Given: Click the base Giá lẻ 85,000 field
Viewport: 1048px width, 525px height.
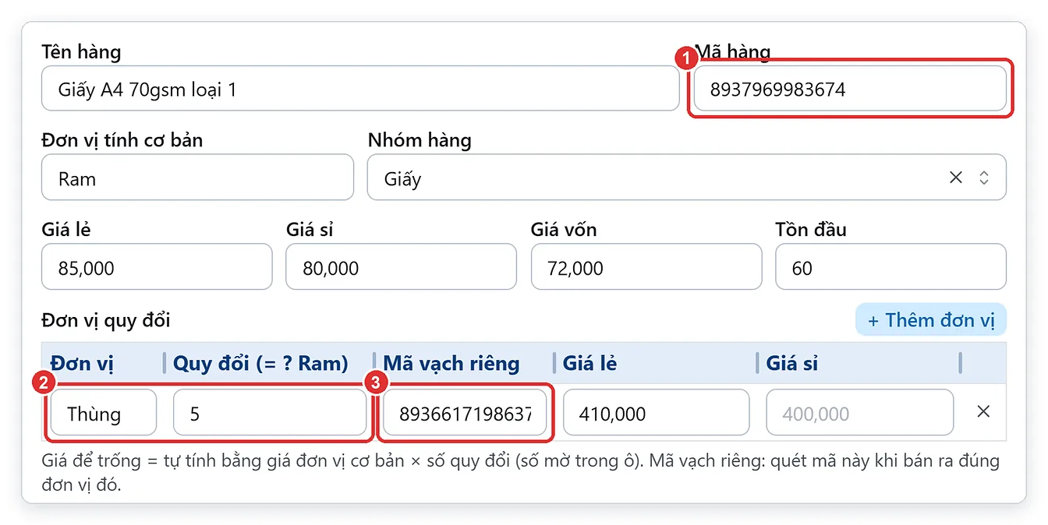Looking at the screenshot, I should click(x=157, y=267).
